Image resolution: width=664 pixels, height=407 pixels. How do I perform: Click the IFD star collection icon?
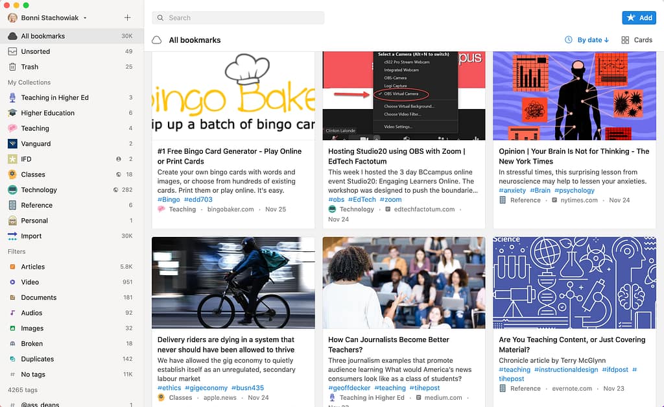click(x=12, y=159)
